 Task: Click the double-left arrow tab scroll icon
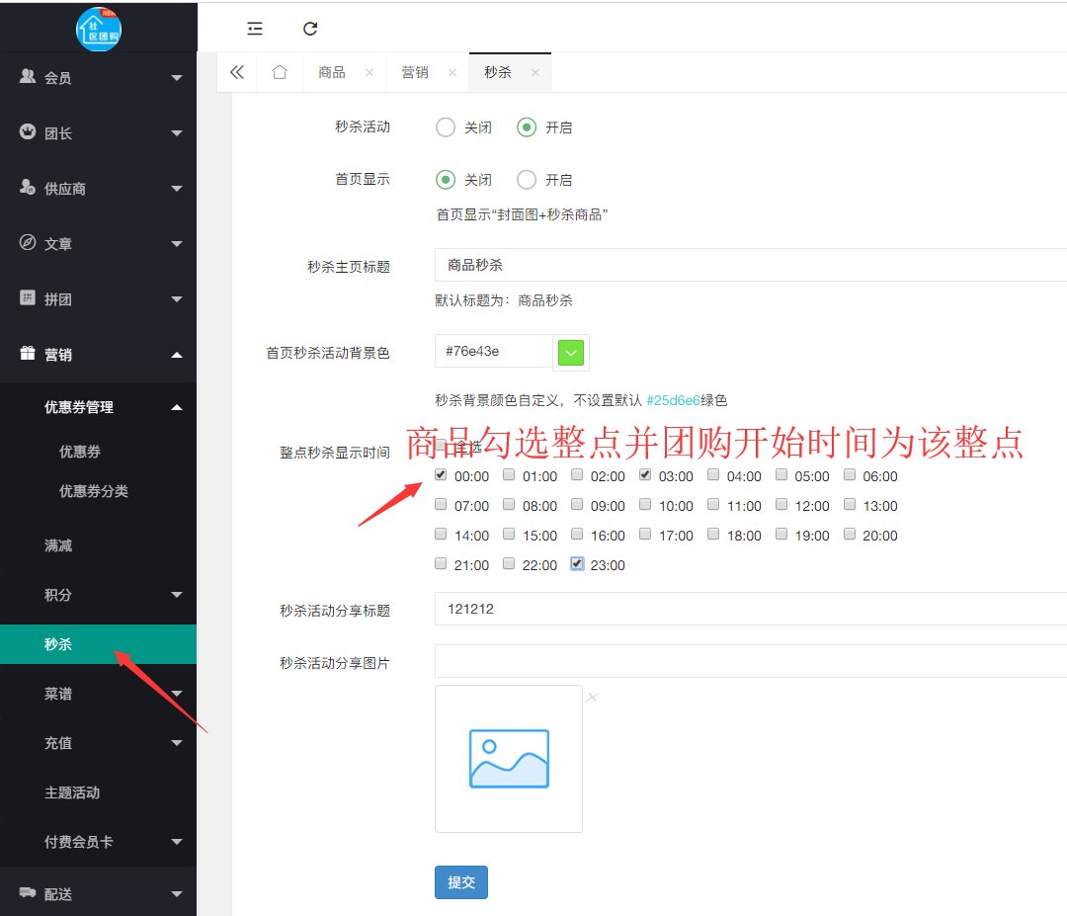pyautogui.click(x=236, y=72)
